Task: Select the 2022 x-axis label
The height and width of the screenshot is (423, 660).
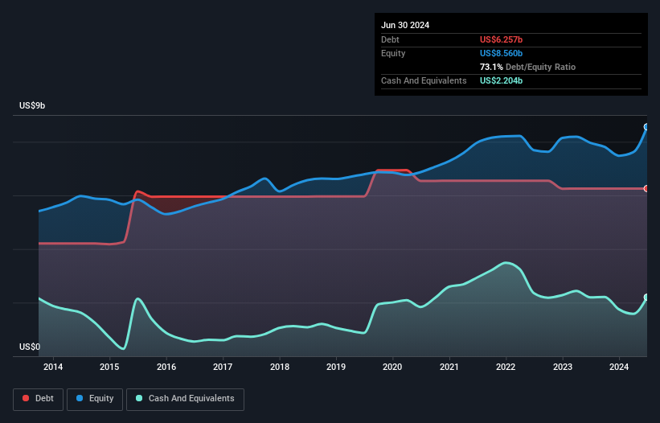Action: coord(506,367)
